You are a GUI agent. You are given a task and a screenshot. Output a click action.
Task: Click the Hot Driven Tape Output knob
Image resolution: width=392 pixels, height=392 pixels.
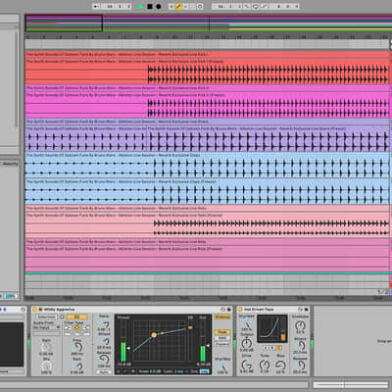click(x=247, y=343)
